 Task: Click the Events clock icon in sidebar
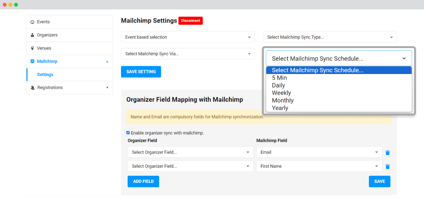tap(33, 22)
